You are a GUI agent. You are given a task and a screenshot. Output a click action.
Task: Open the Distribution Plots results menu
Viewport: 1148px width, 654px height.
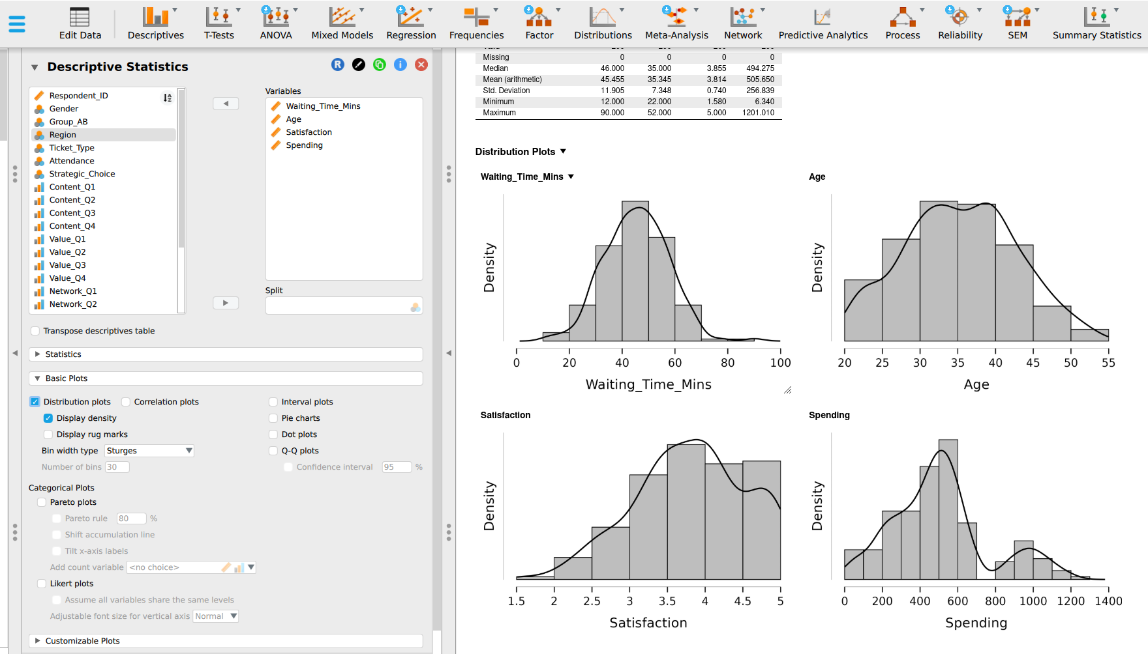[x=563, y=152]
